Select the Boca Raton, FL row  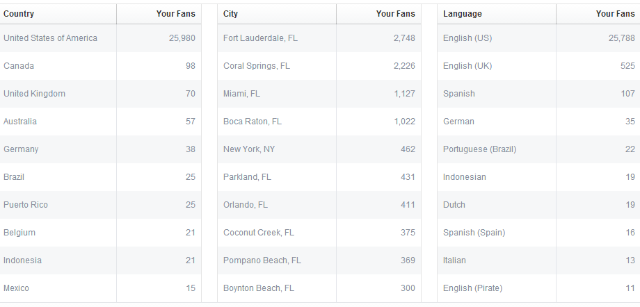pyautogui.click(x=253, y=122)
